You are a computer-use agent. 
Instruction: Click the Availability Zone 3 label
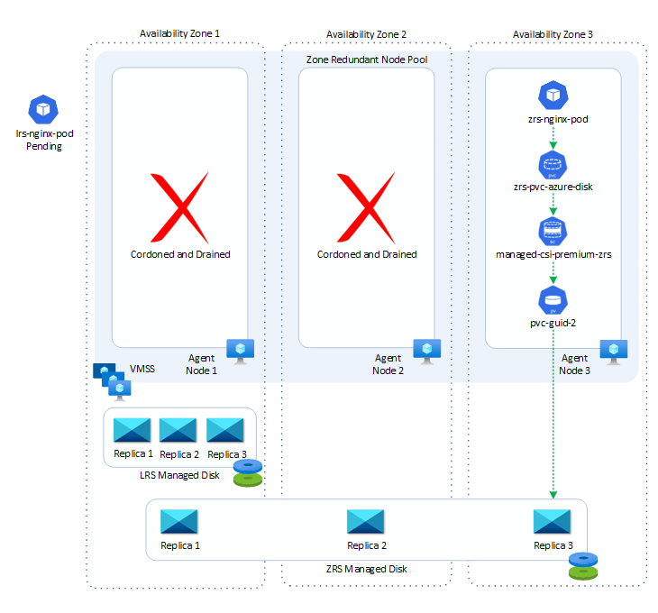[553, 34]
